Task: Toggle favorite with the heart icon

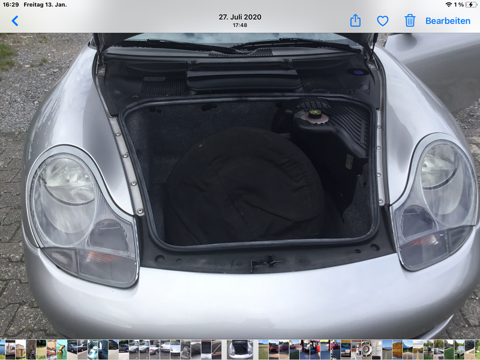Action: [383, 21]
